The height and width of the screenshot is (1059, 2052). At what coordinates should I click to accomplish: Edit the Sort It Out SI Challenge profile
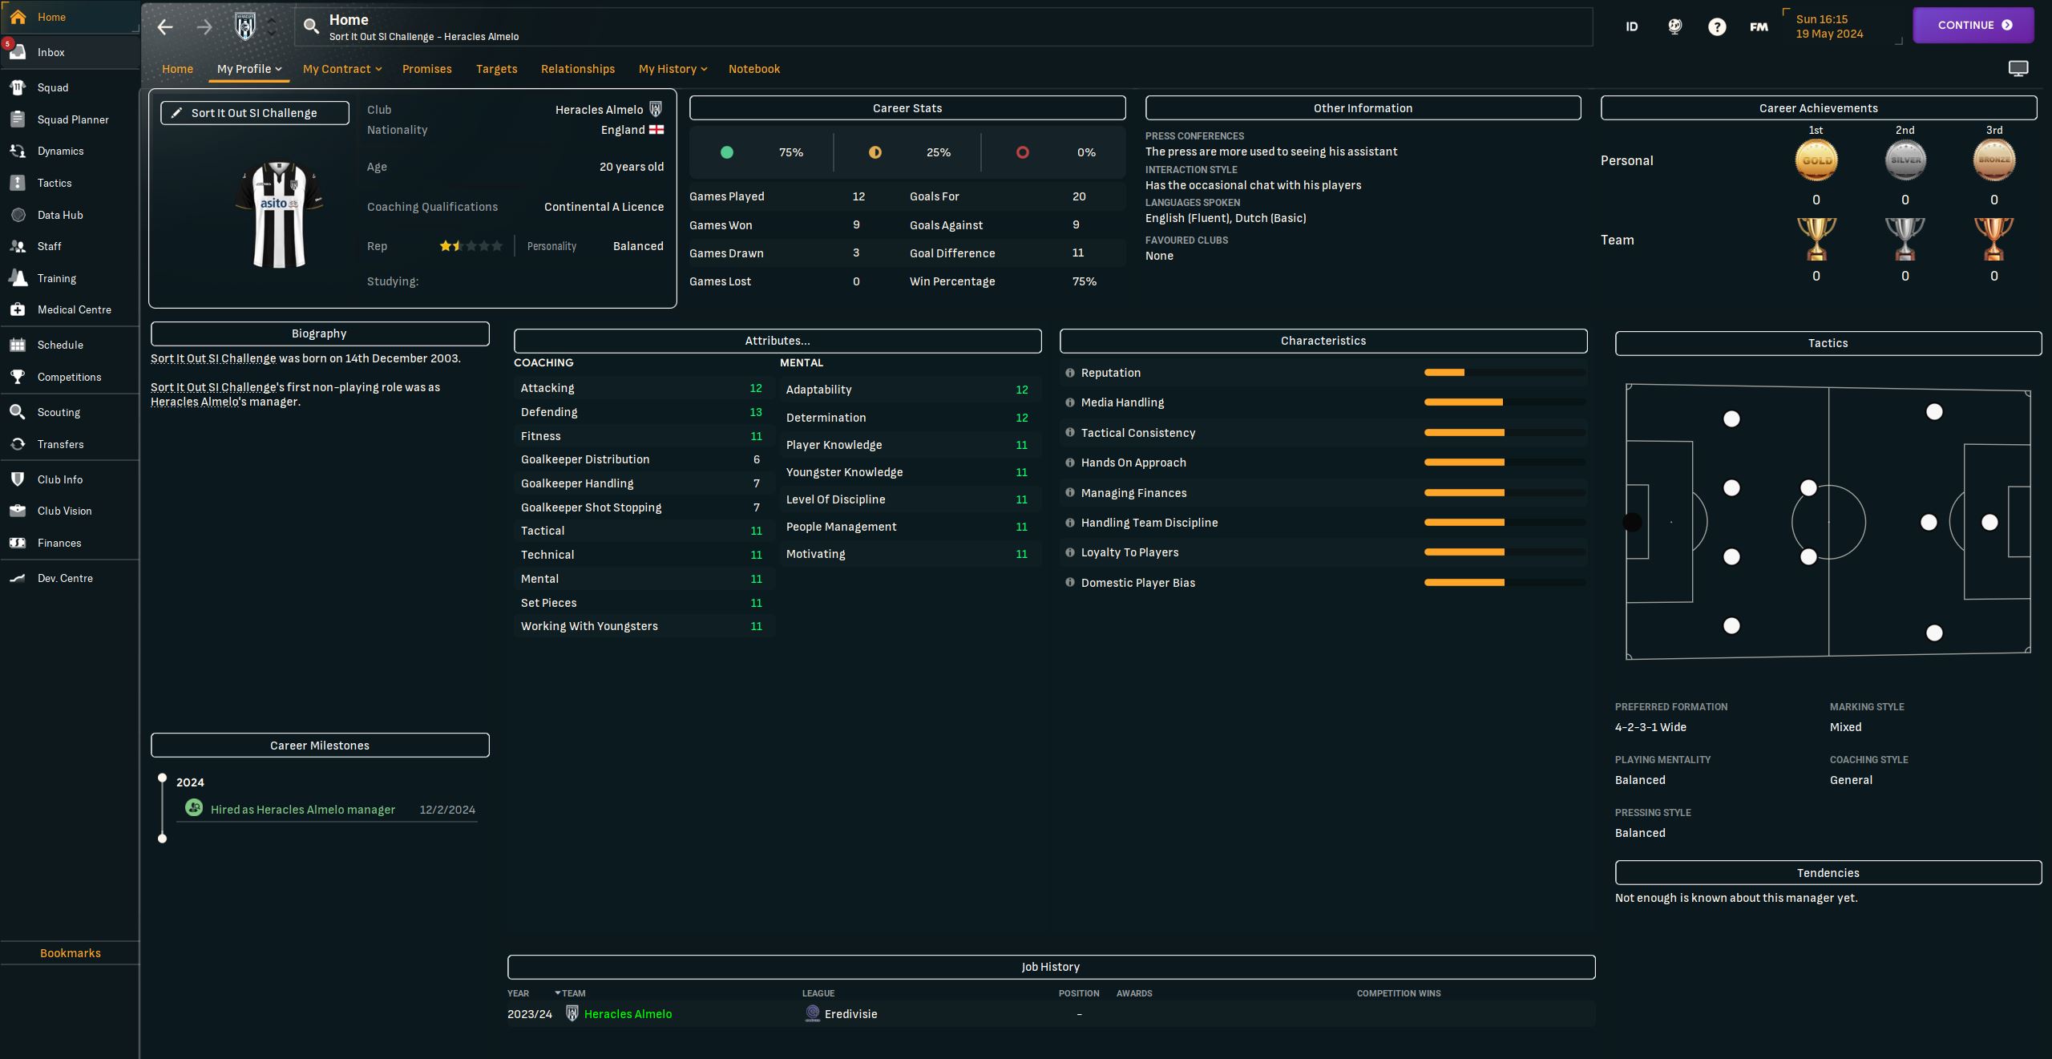coord(255,113)
